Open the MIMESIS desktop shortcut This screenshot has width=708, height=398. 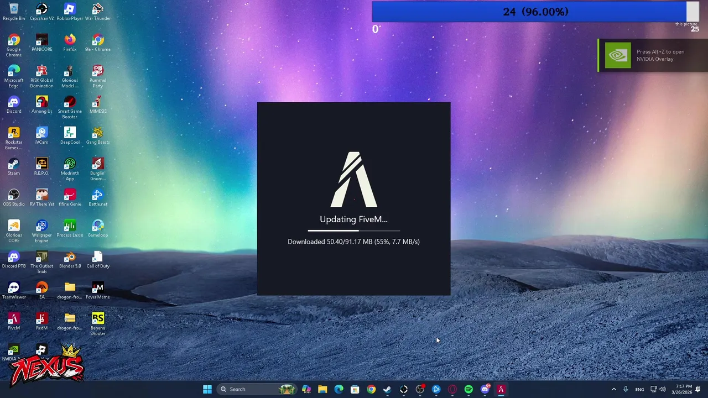click(x=98, y=104)
